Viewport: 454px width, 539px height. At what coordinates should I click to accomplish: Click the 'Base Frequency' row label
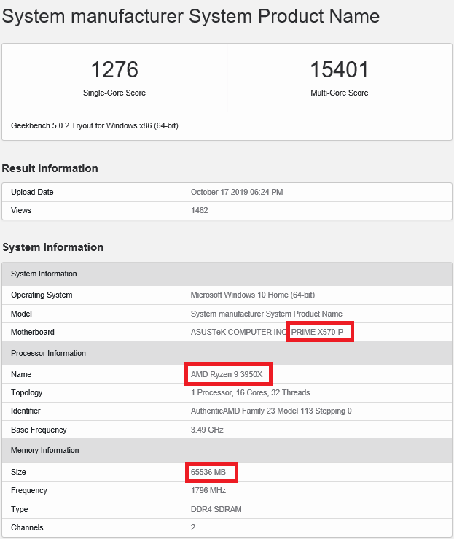[39, 430]
